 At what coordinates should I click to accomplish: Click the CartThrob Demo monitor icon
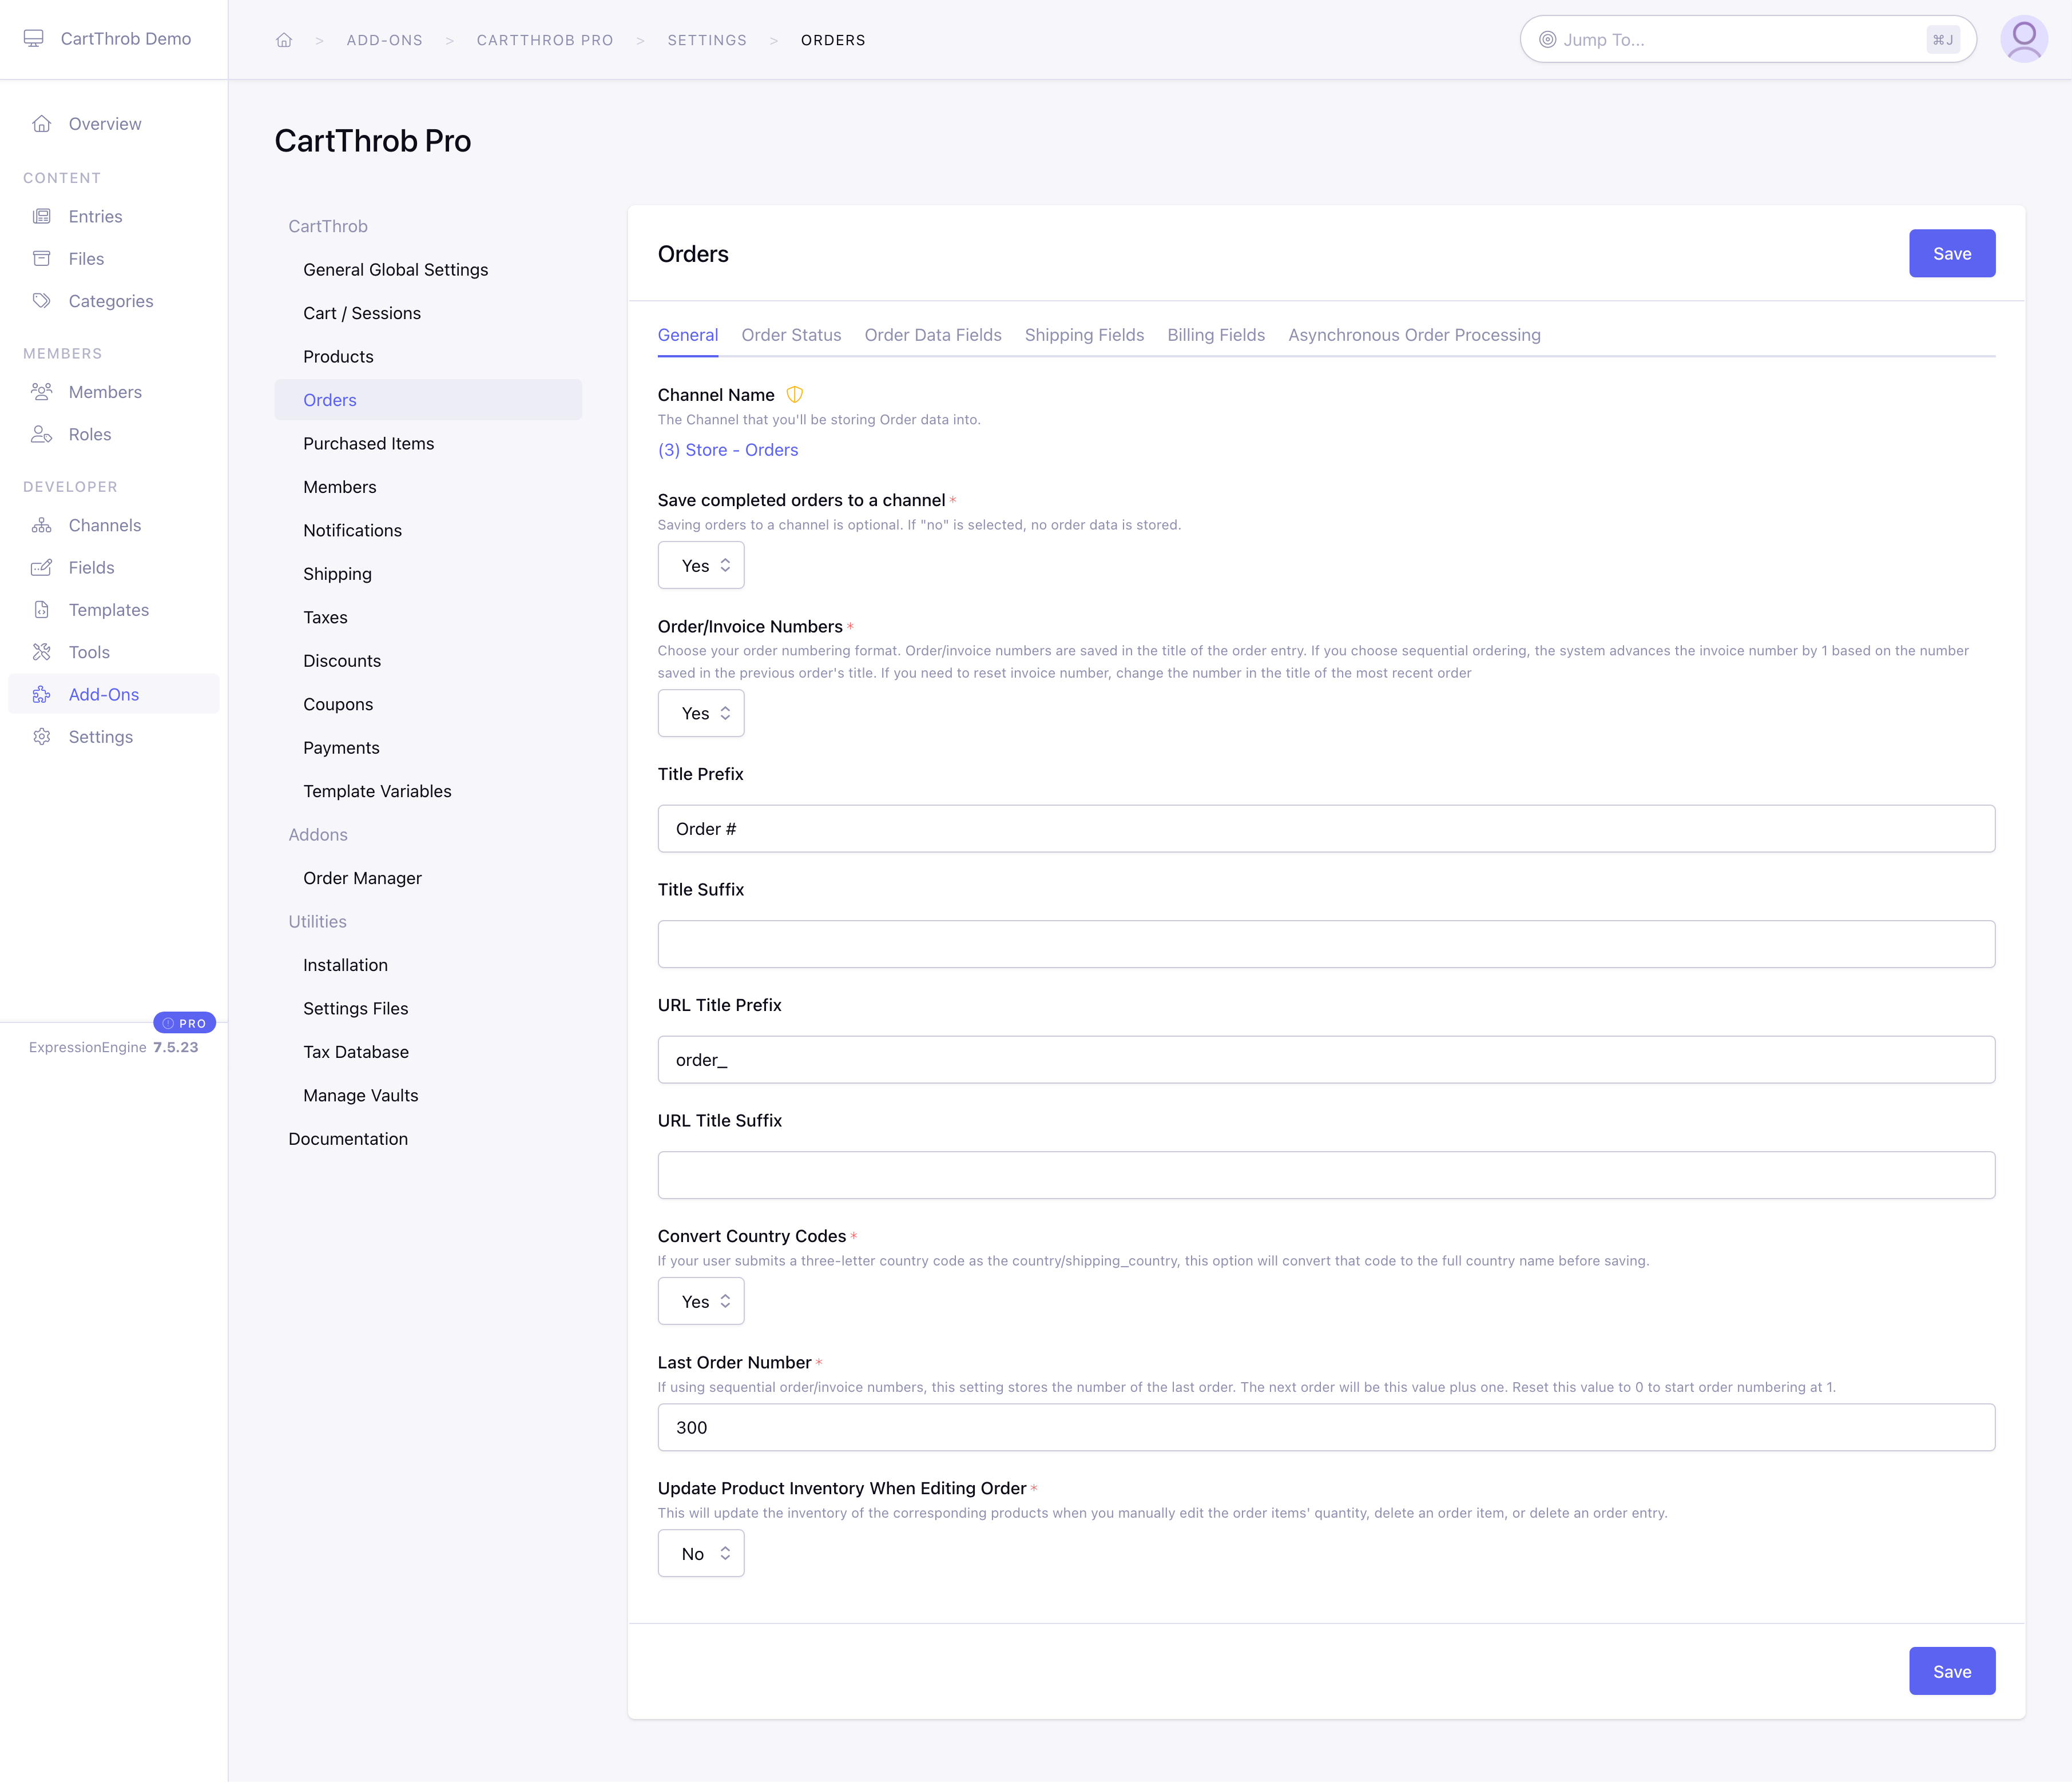(x=34, y=38)
